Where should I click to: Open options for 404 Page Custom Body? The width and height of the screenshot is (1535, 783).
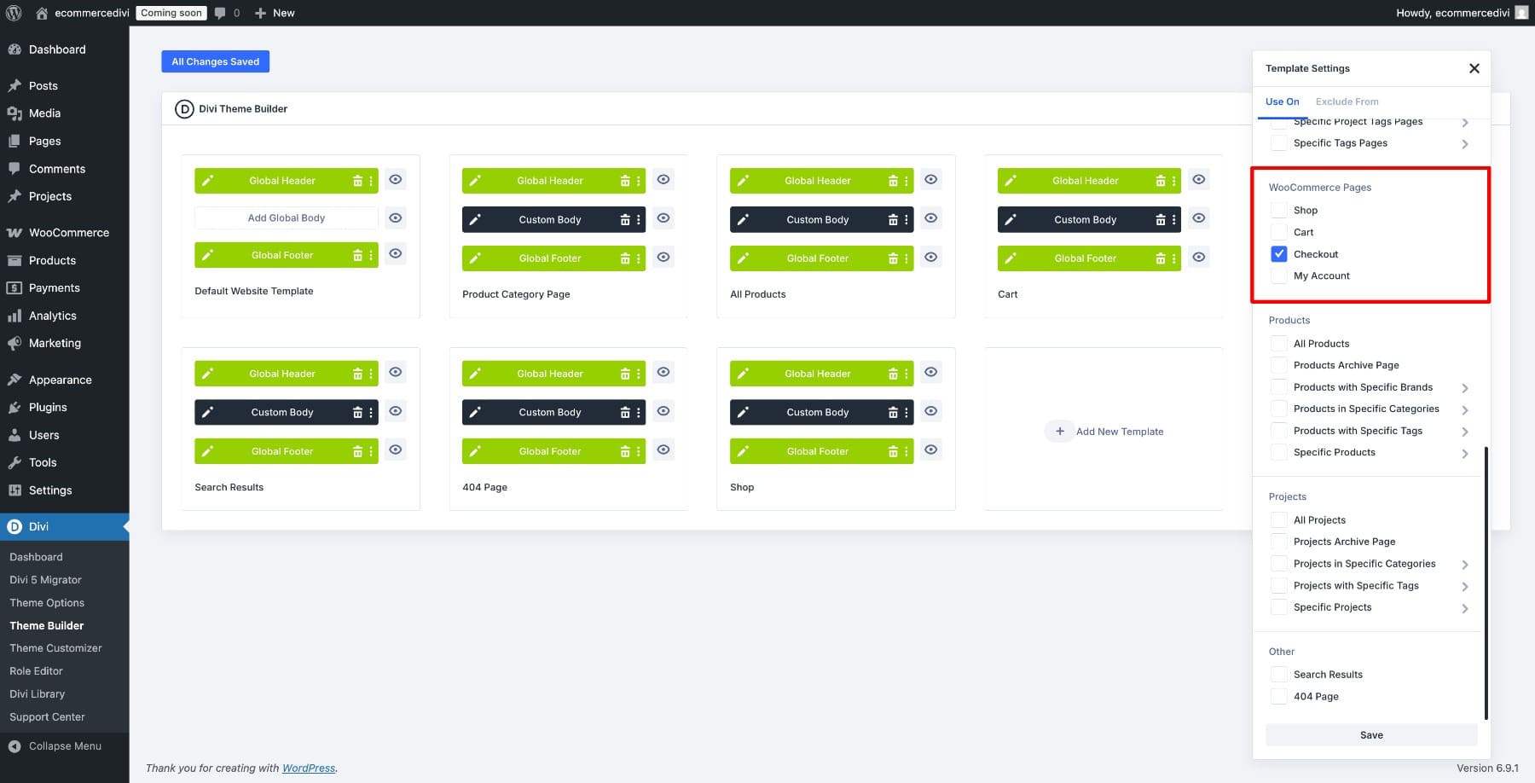click(639, 413)
